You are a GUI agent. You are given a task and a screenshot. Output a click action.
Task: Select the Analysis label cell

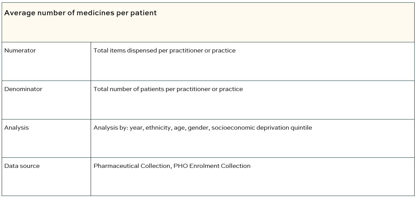(46, 138)
